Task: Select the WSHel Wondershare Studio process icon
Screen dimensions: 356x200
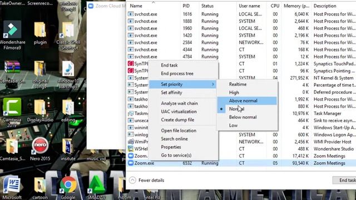Action: [x=131, y=149]
